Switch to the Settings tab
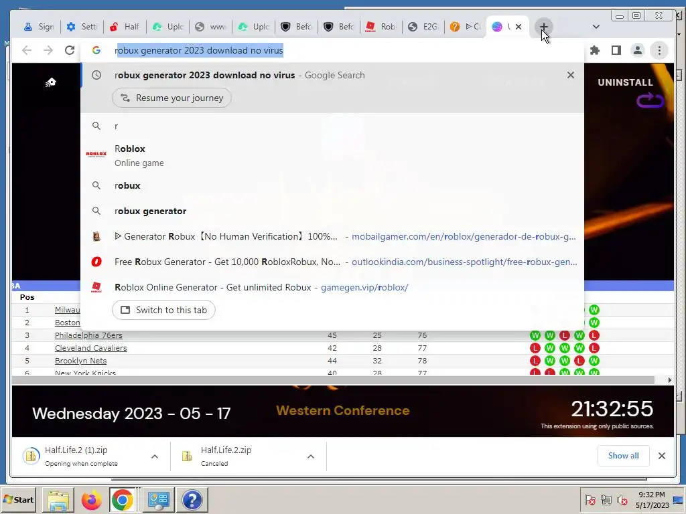The image size is (686, 514). 82,27
